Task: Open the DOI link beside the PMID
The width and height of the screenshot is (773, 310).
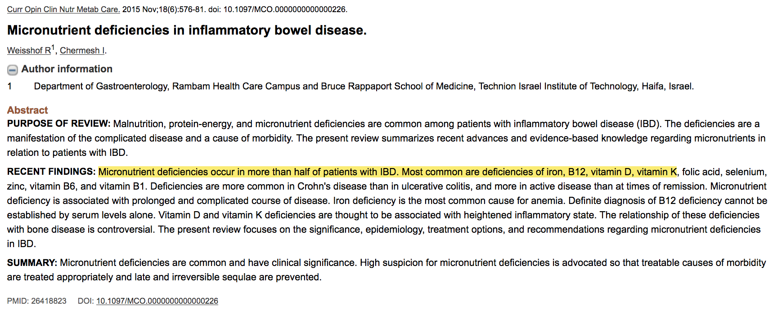Action: tap(157, 301)
